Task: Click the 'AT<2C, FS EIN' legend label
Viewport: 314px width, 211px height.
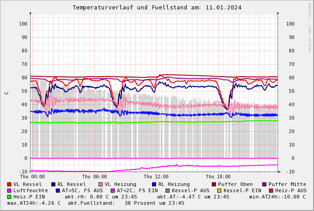Action: (x=137, y=191)
